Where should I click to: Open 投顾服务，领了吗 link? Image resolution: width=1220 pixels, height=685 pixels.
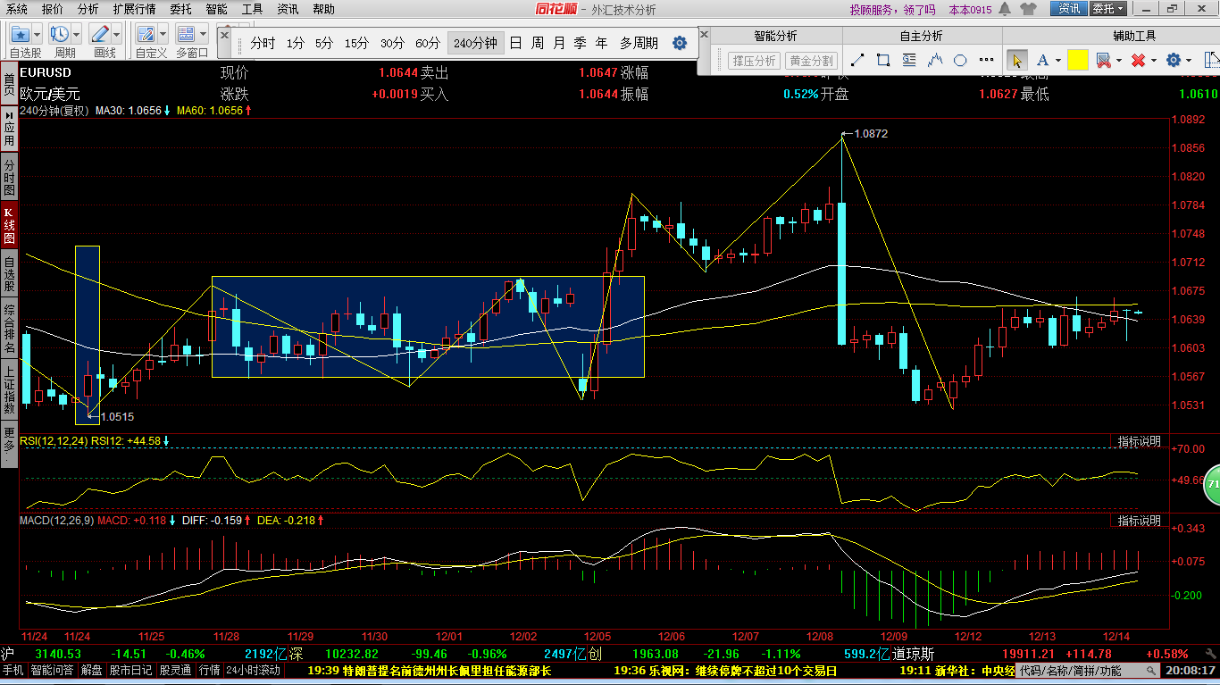click(x=892, y=10)
